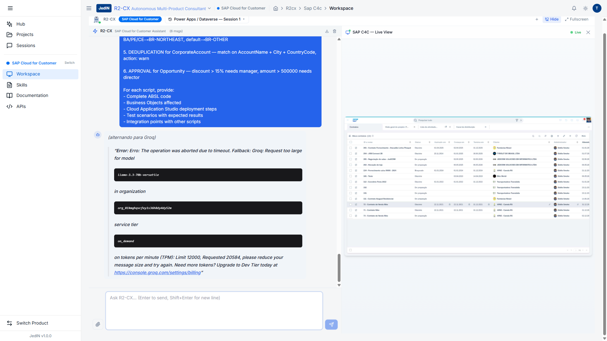Collapse sidebar with hamburger menu icon
This screenshot has width=607, height=341.
10,8
